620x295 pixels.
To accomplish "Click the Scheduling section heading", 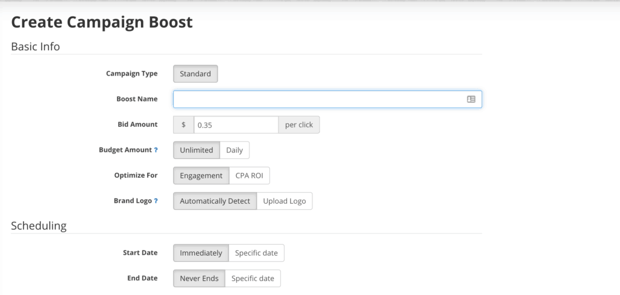I will tap(39, 226).
